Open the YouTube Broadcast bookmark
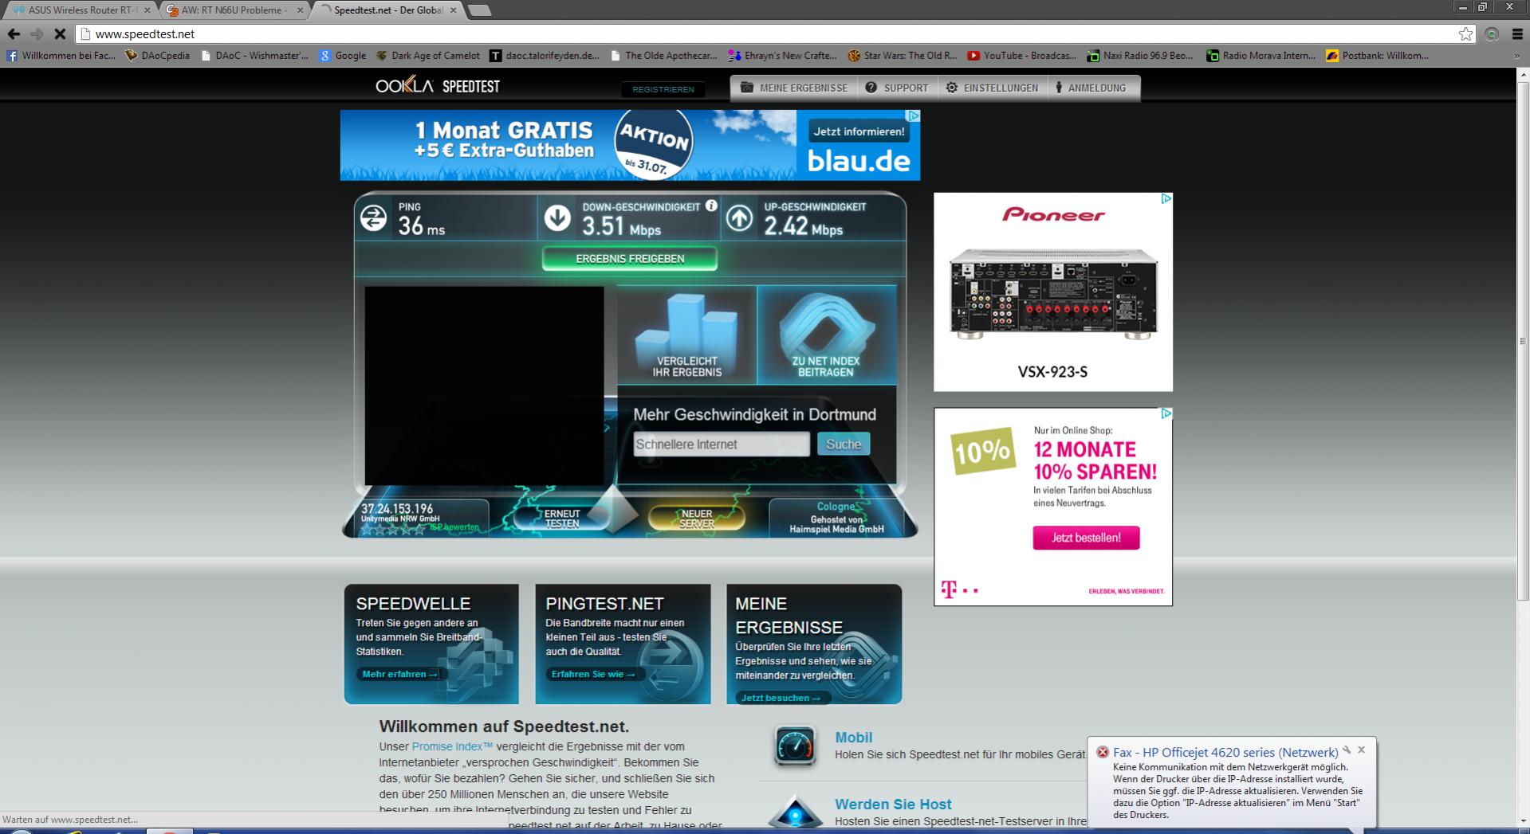1530x834 pixels. [1021, 55]
